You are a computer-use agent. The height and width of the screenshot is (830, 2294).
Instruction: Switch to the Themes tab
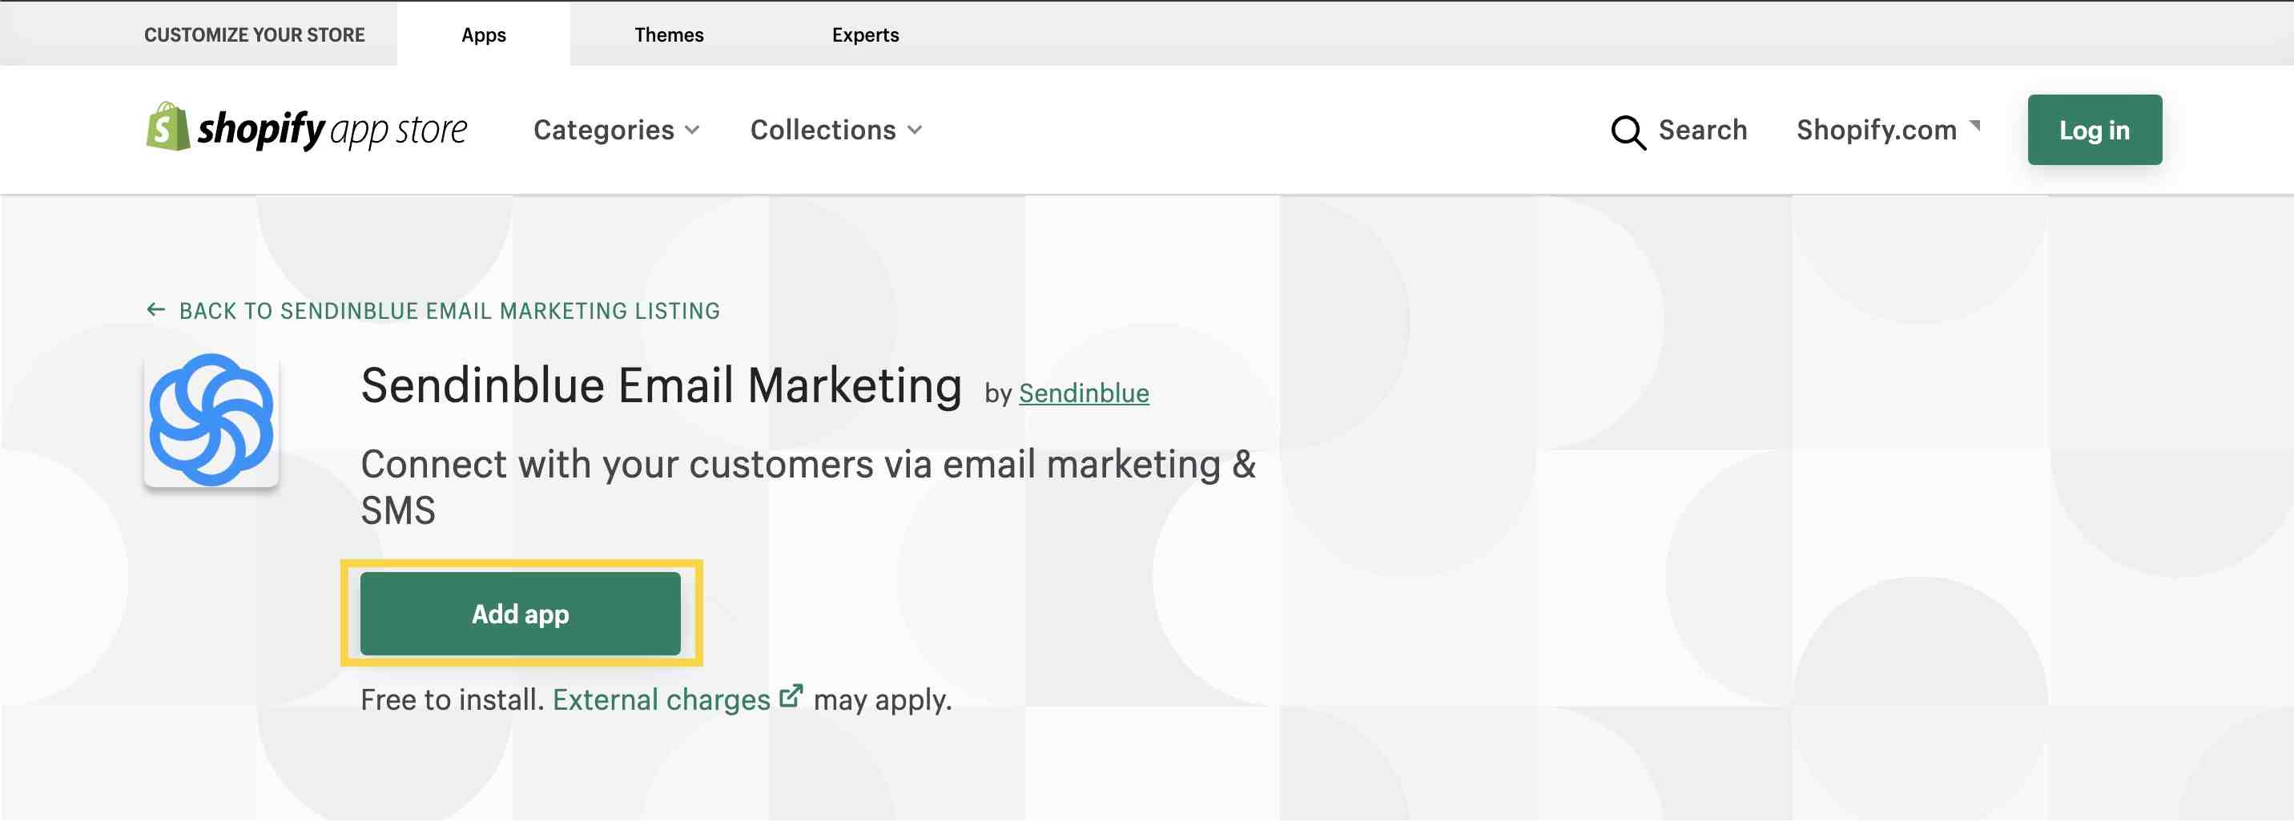pos(669,34)
